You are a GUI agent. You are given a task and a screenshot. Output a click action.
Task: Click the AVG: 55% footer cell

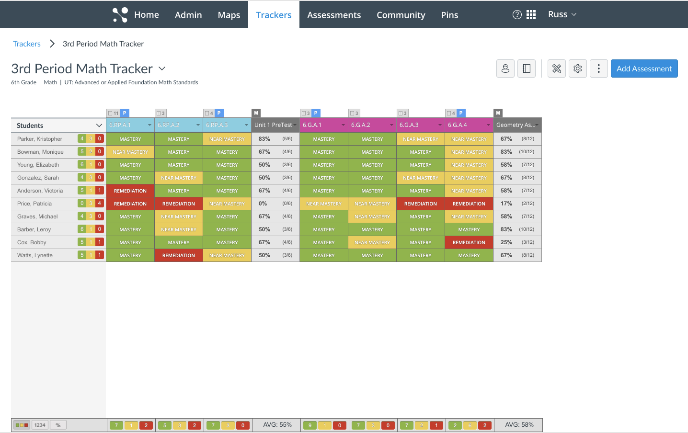tap(277, 425)
